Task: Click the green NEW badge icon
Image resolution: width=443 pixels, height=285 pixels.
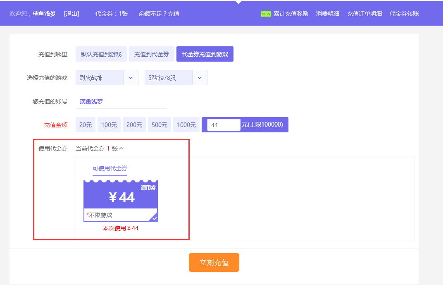Action: [266, 14]
